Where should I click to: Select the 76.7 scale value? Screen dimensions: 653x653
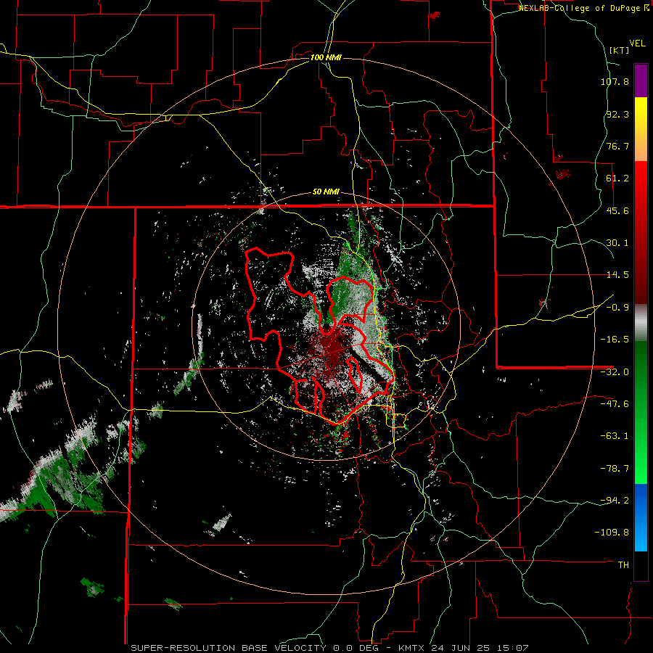coord(617,146)
